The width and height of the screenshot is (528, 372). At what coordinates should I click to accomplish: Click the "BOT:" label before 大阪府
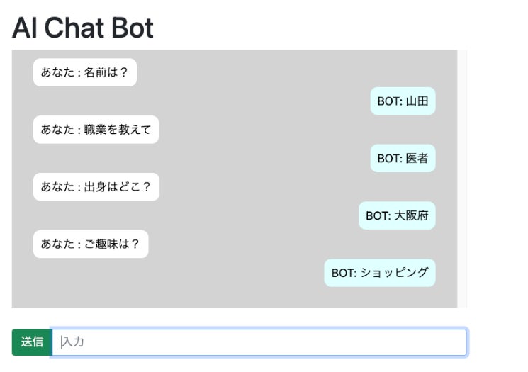click(378, 216)
